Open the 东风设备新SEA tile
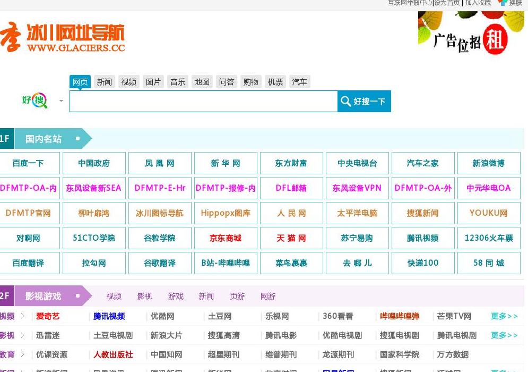 (94, 188)
